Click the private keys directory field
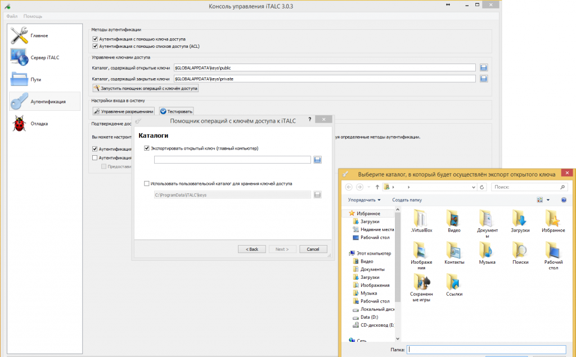Screen dimensions: 576x357 coord(325,79)
